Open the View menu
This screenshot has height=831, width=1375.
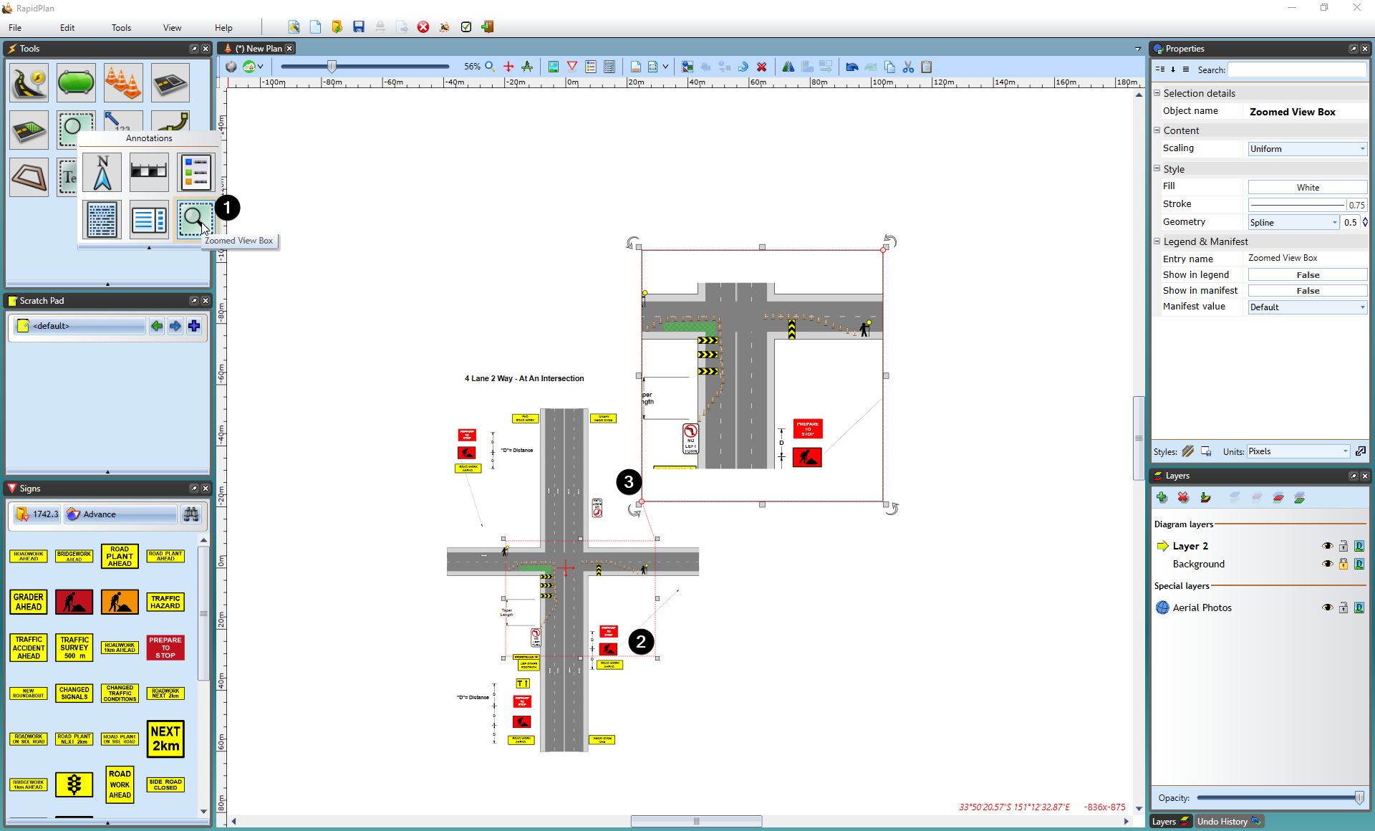(173, 27)
